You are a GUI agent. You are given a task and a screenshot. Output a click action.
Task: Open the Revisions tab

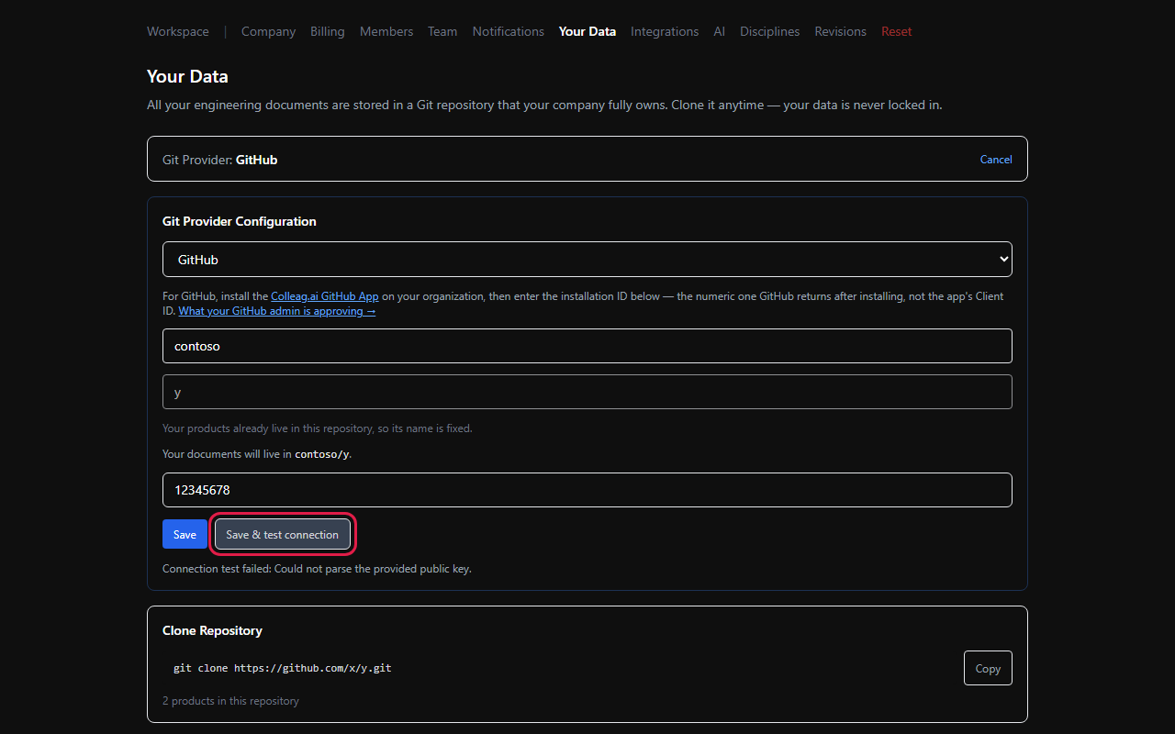click(x=841, y=31)
